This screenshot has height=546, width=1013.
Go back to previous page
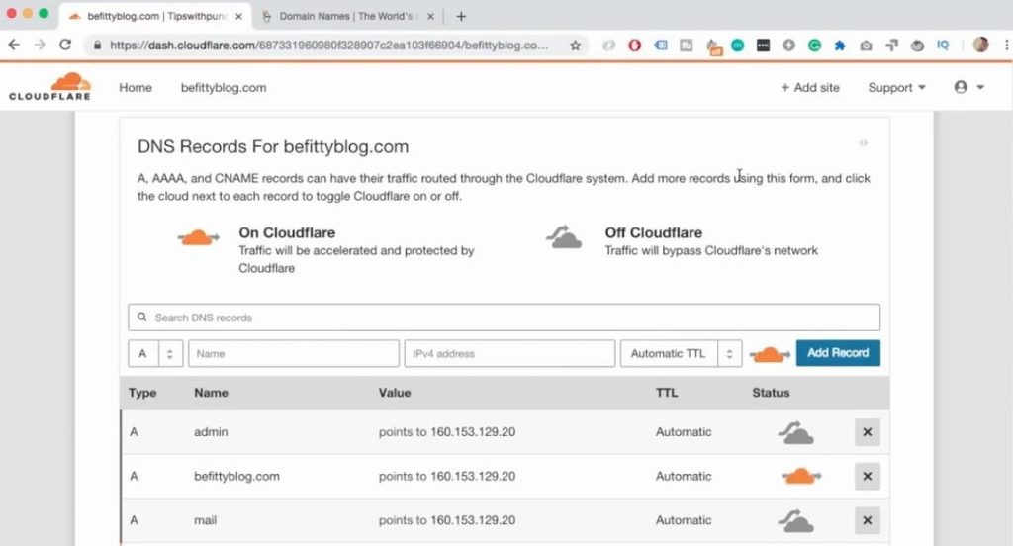14,45
